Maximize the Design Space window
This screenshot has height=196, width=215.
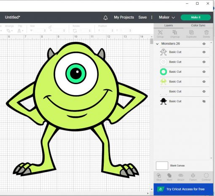(x=197, y=3)
